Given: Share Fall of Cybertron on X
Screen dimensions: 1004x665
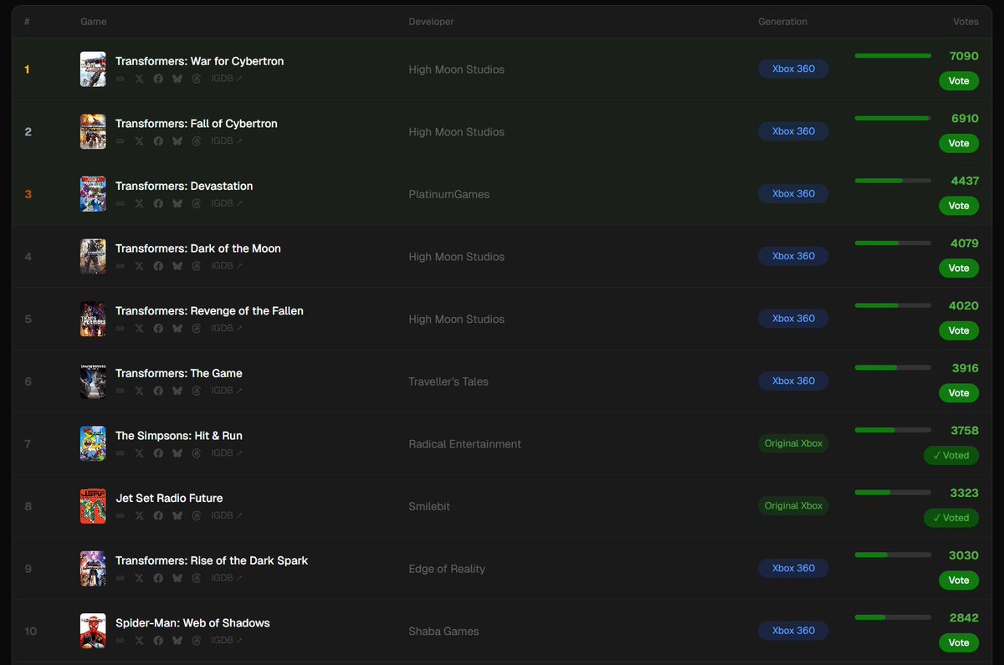Looking at the screenshot, I should (139, 141).
